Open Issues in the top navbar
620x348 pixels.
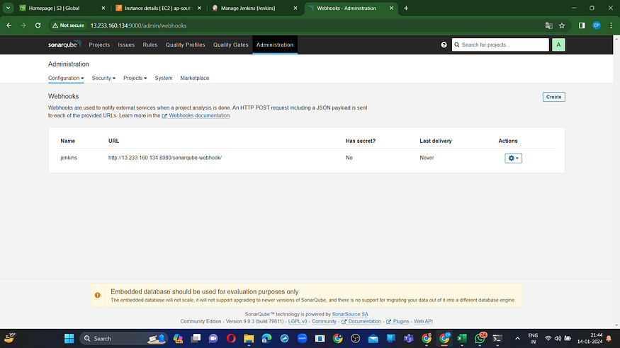[x=126, y=45]
